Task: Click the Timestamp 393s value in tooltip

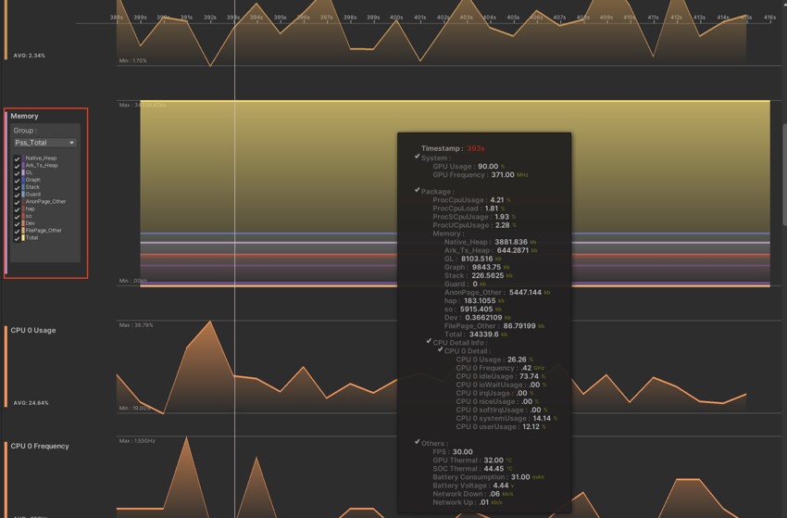Action: [476, 148]
